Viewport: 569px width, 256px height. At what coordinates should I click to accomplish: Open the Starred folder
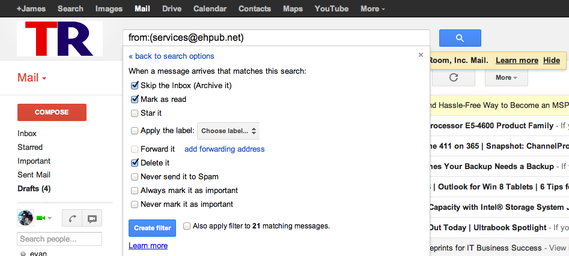pos(30,147)
